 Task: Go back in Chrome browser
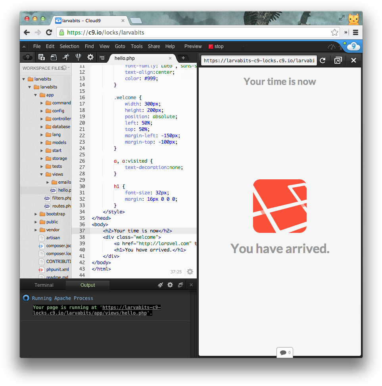click(x=27, y=32)
